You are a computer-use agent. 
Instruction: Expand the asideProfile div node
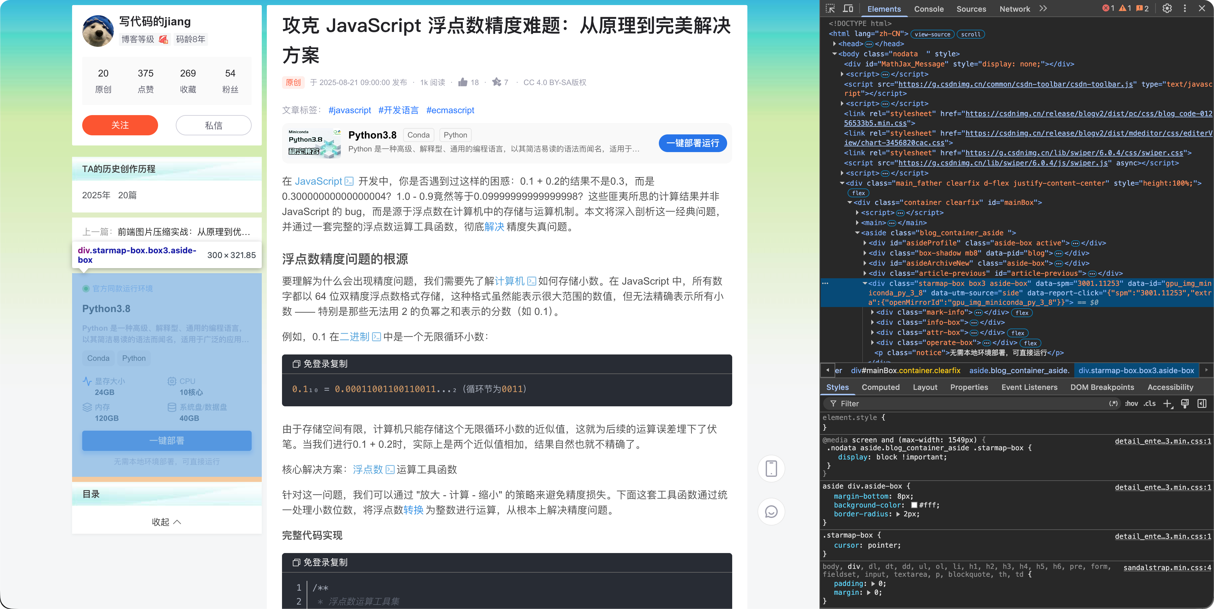865,243
